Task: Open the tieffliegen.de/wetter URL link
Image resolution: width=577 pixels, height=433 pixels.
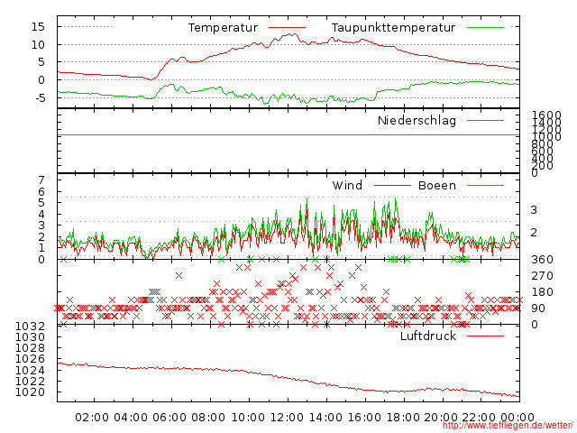Action: click(x=508, y=425)
